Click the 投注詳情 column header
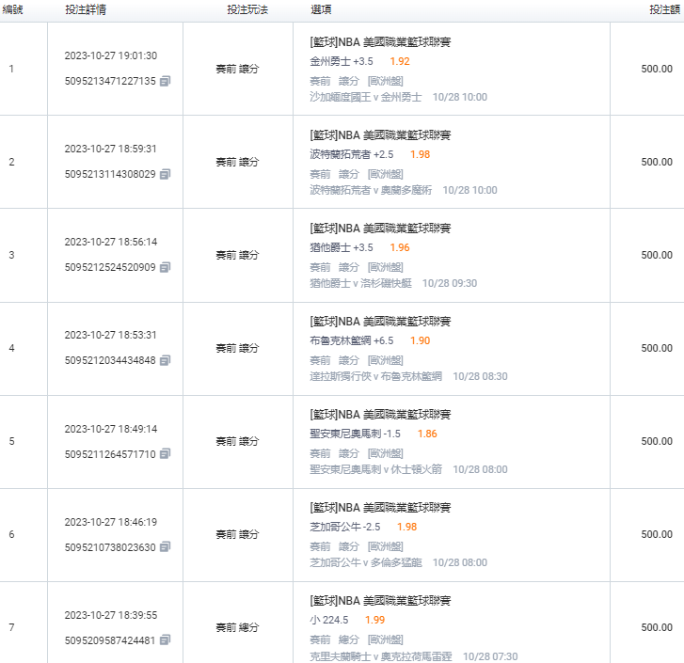Viewport: 684px width, 663px height. click(86, 9)
